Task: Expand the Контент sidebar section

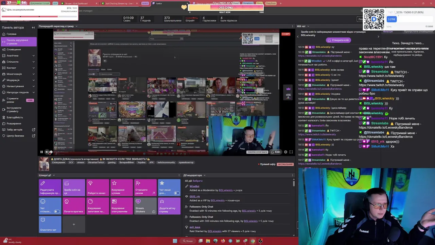Action: click(x=33, y=68)
